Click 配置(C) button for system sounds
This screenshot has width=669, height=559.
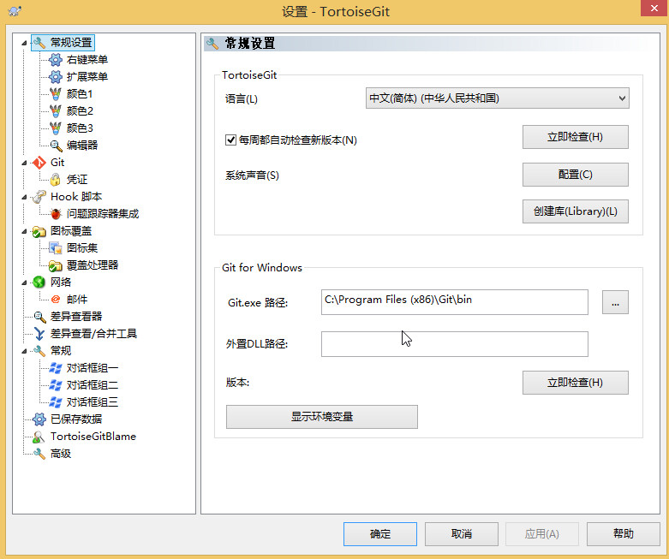pyautogui.click(x=575, y=175)
